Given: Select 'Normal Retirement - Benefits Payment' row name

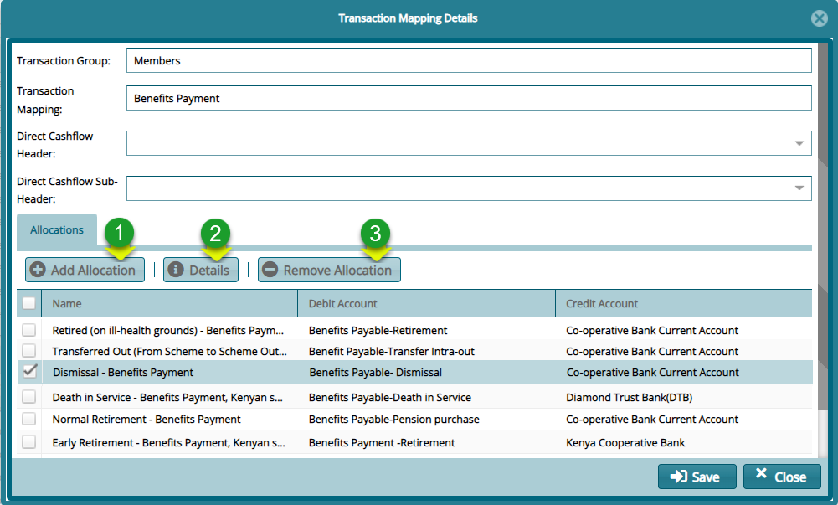Looking at the screenshot, I should 147,419.
